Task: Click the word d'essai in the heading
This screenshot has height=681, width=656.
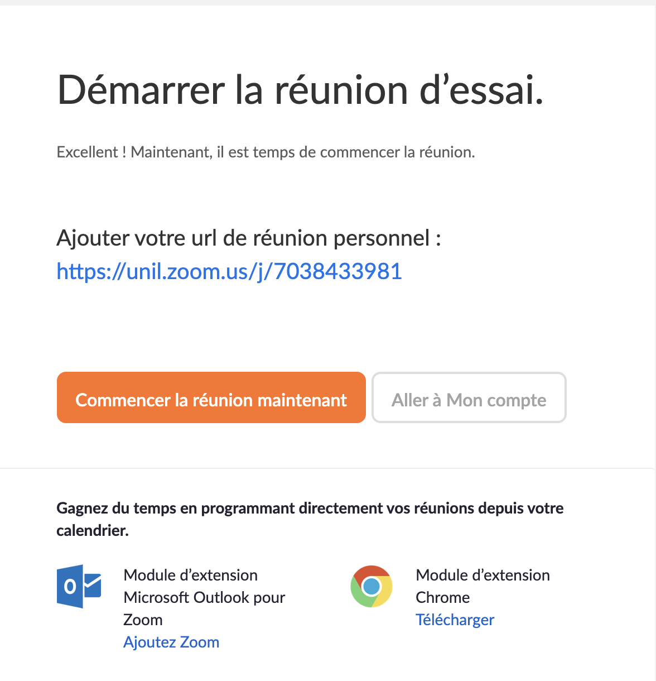Action: [x=481, y=90]
